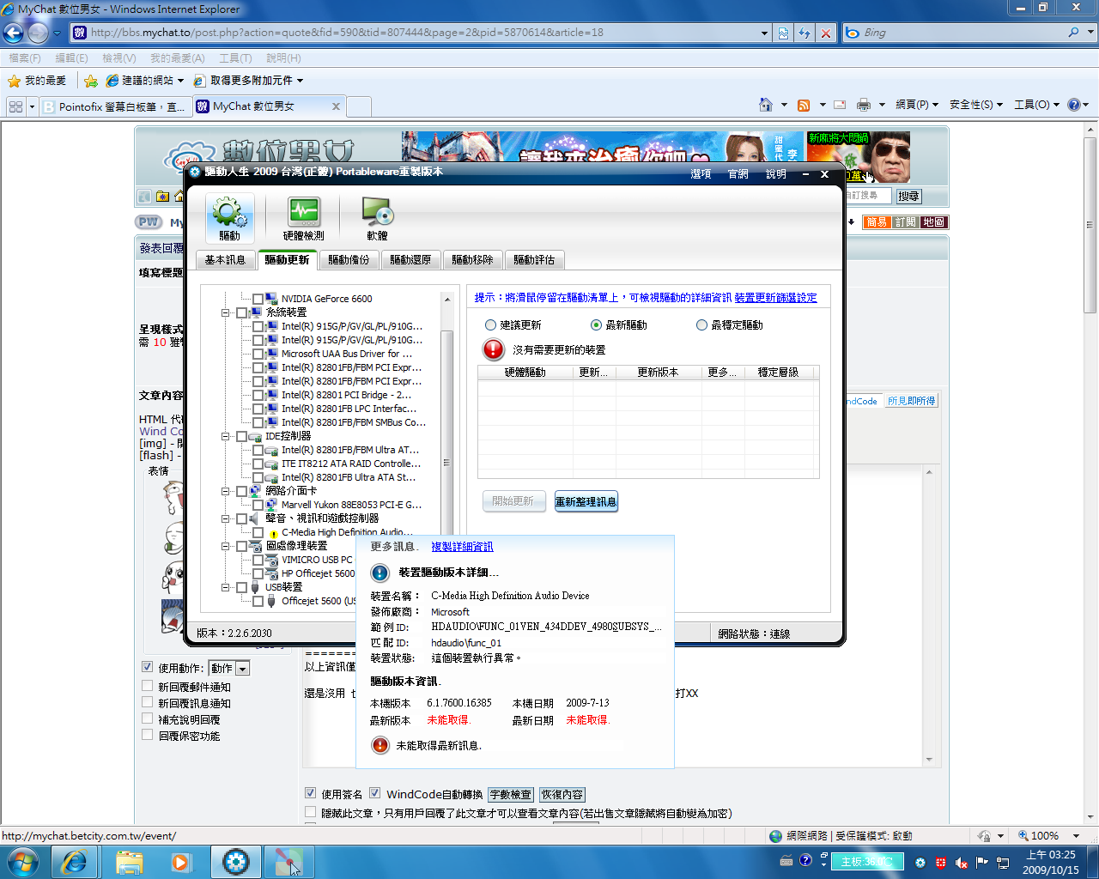Select the 建議更新 radio button

pos(490,325)
